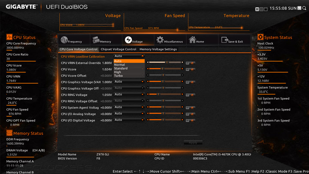
Task: Click the CPU VRIN Loadline Calibration label
Action: click(83, 56)
